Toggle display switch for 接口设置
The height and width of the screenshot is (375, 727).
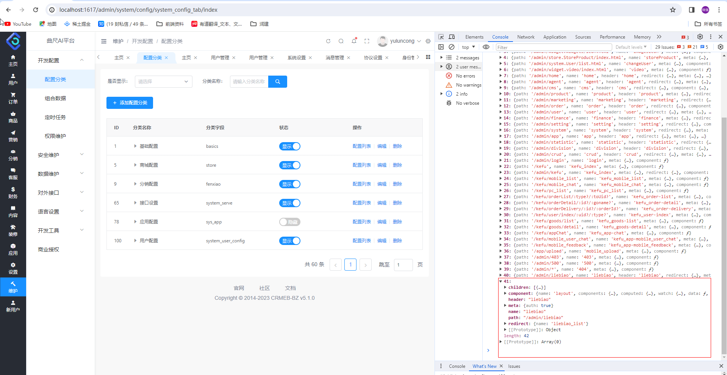click(x=290, y=203)
